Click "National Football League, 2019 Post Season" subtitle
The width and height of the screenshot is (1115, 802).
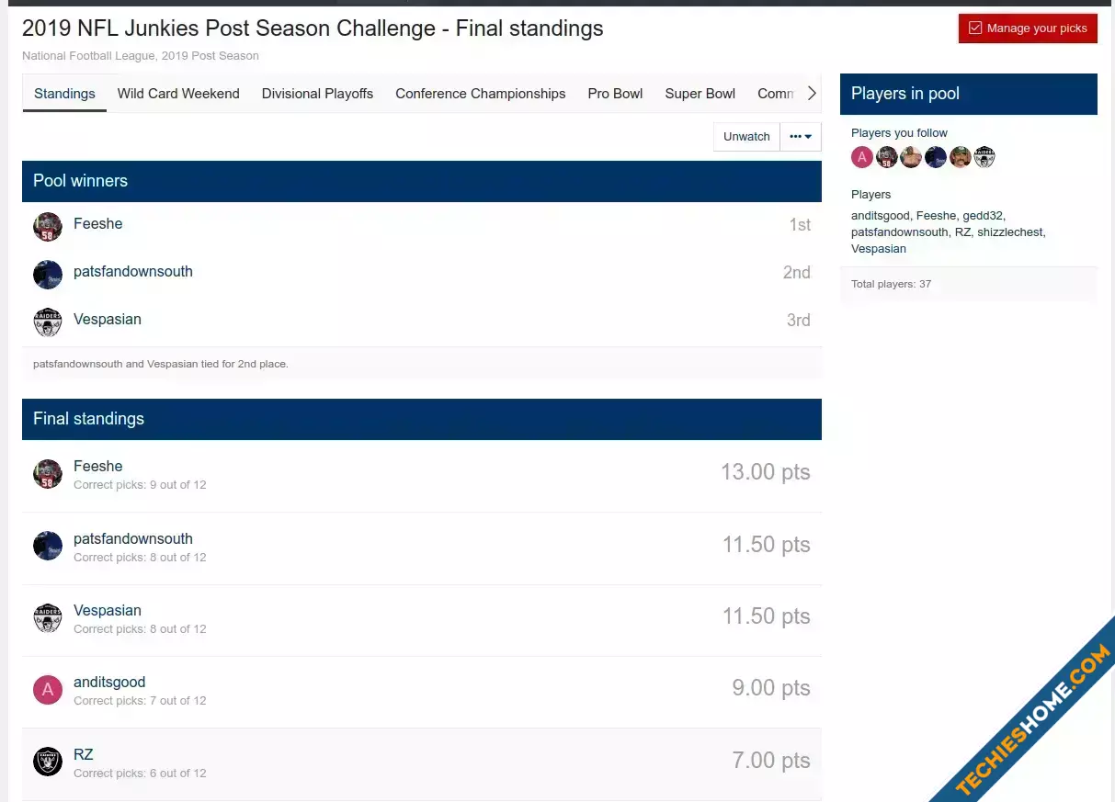[141, 56]
